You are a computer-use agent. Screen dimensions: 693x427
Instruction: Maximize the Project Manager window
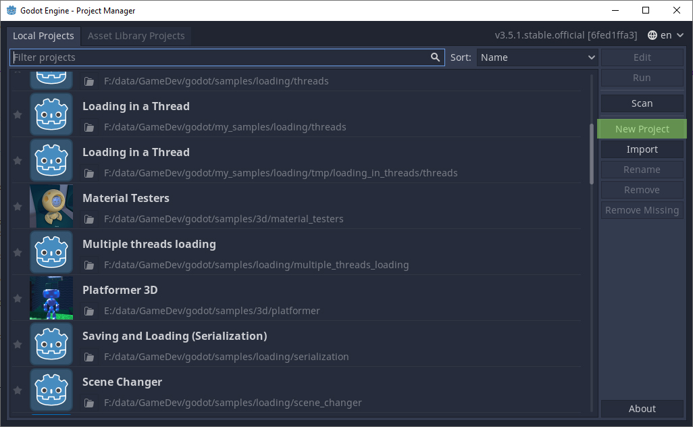pos(646,10)
